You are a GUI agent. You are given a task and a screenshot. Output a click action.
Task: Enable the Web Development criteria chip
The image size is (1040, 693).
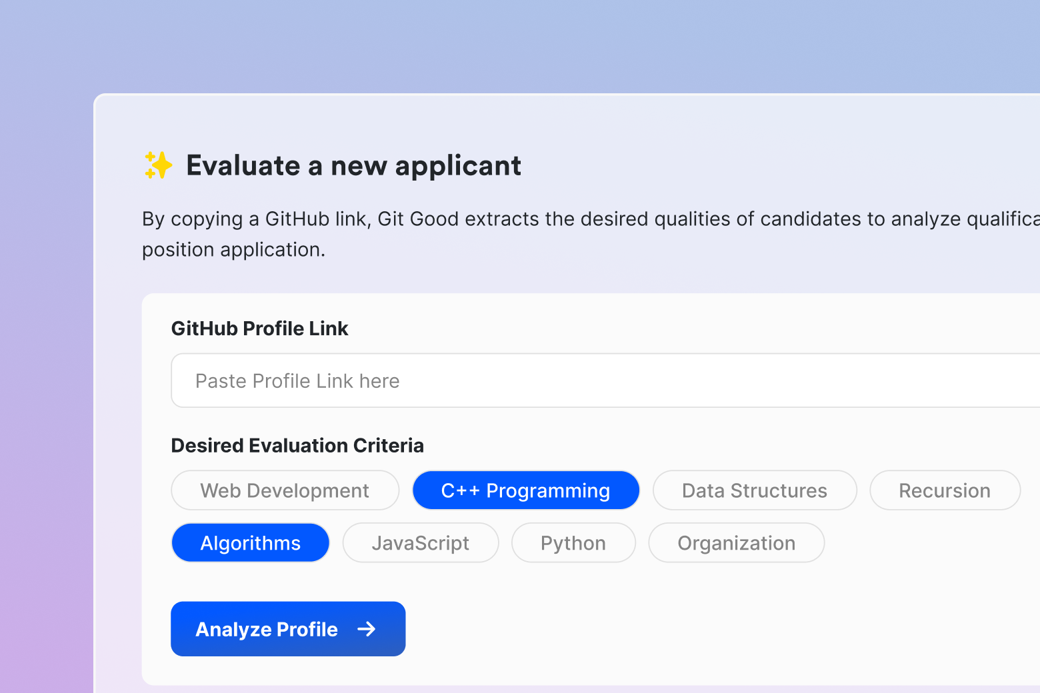click(x=285, y=490)
